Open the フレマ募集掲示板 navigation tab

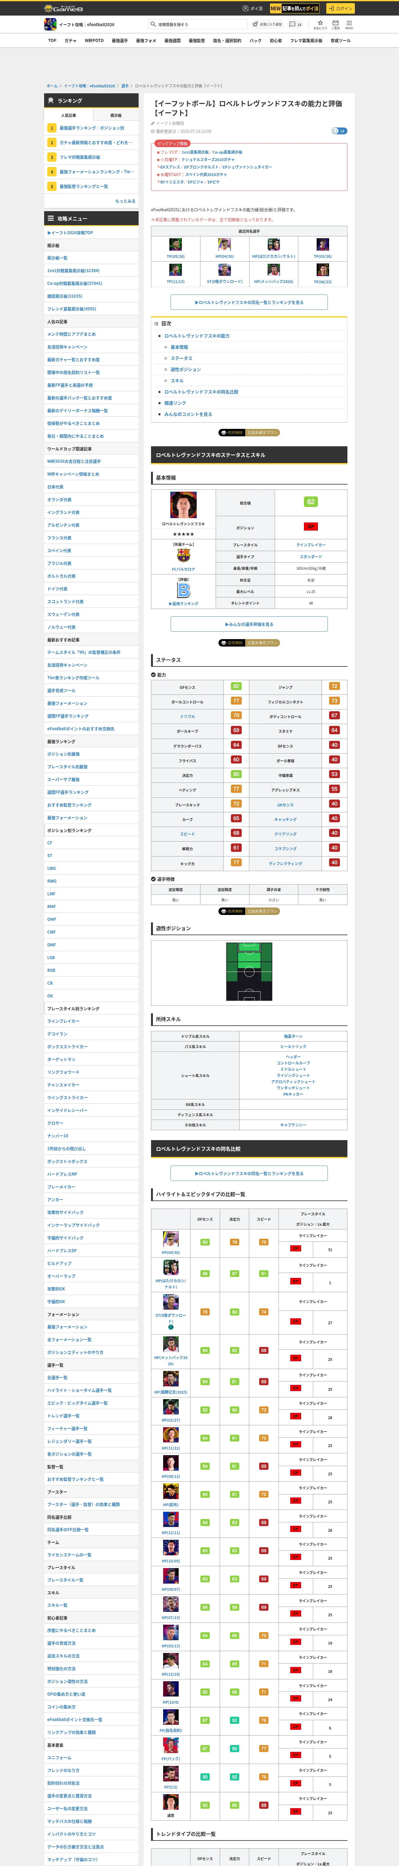click(306, 40)
